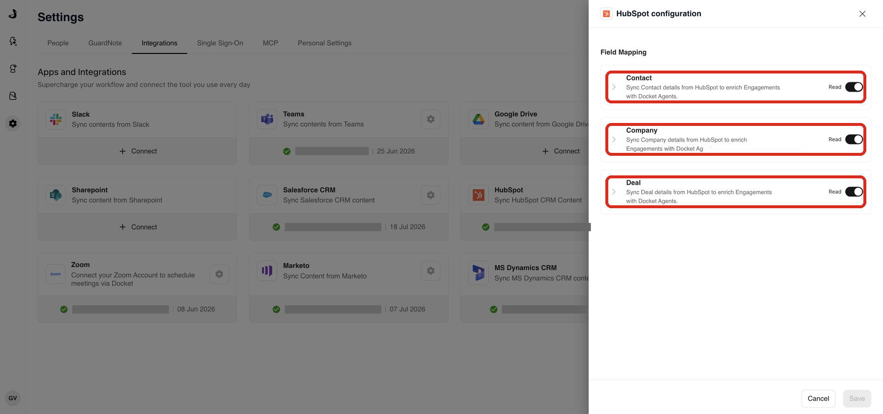Click the HubSpot logo in configuration header
Screen dimensions: 883x414
(606, 14)
